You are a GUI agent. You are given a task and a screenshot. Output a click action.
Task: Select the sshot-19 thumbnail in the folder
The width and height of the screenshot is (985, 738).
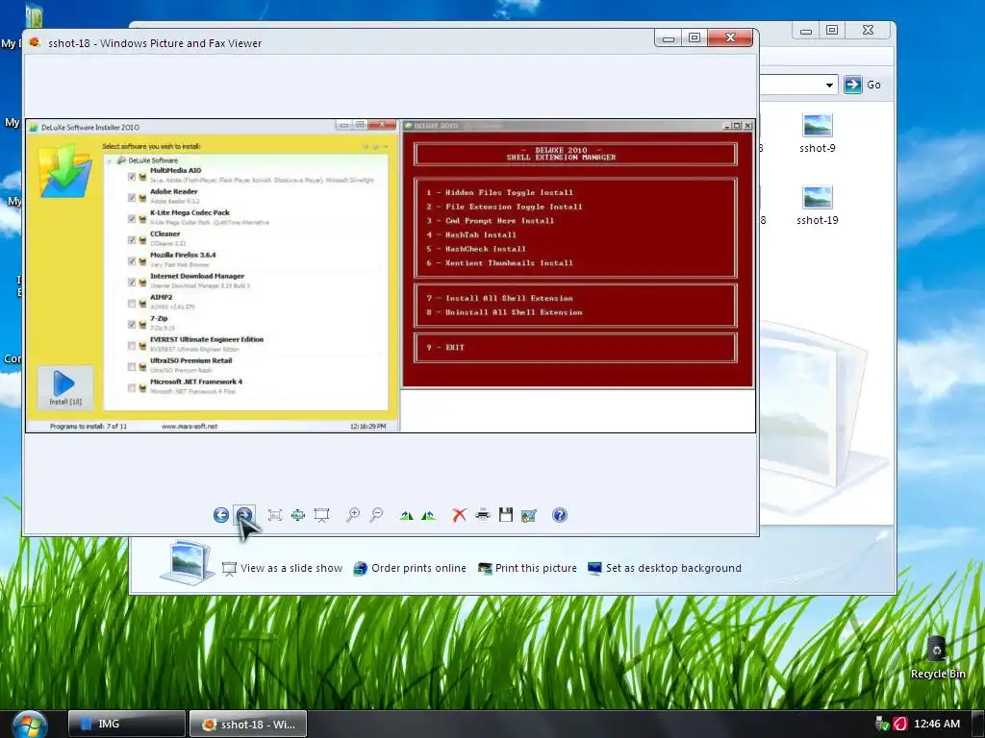coord(818,197)
